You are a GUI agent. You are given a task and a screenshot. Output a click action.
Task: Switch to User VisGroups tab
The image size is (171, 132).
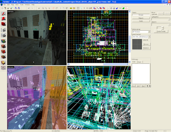(134, 62)
